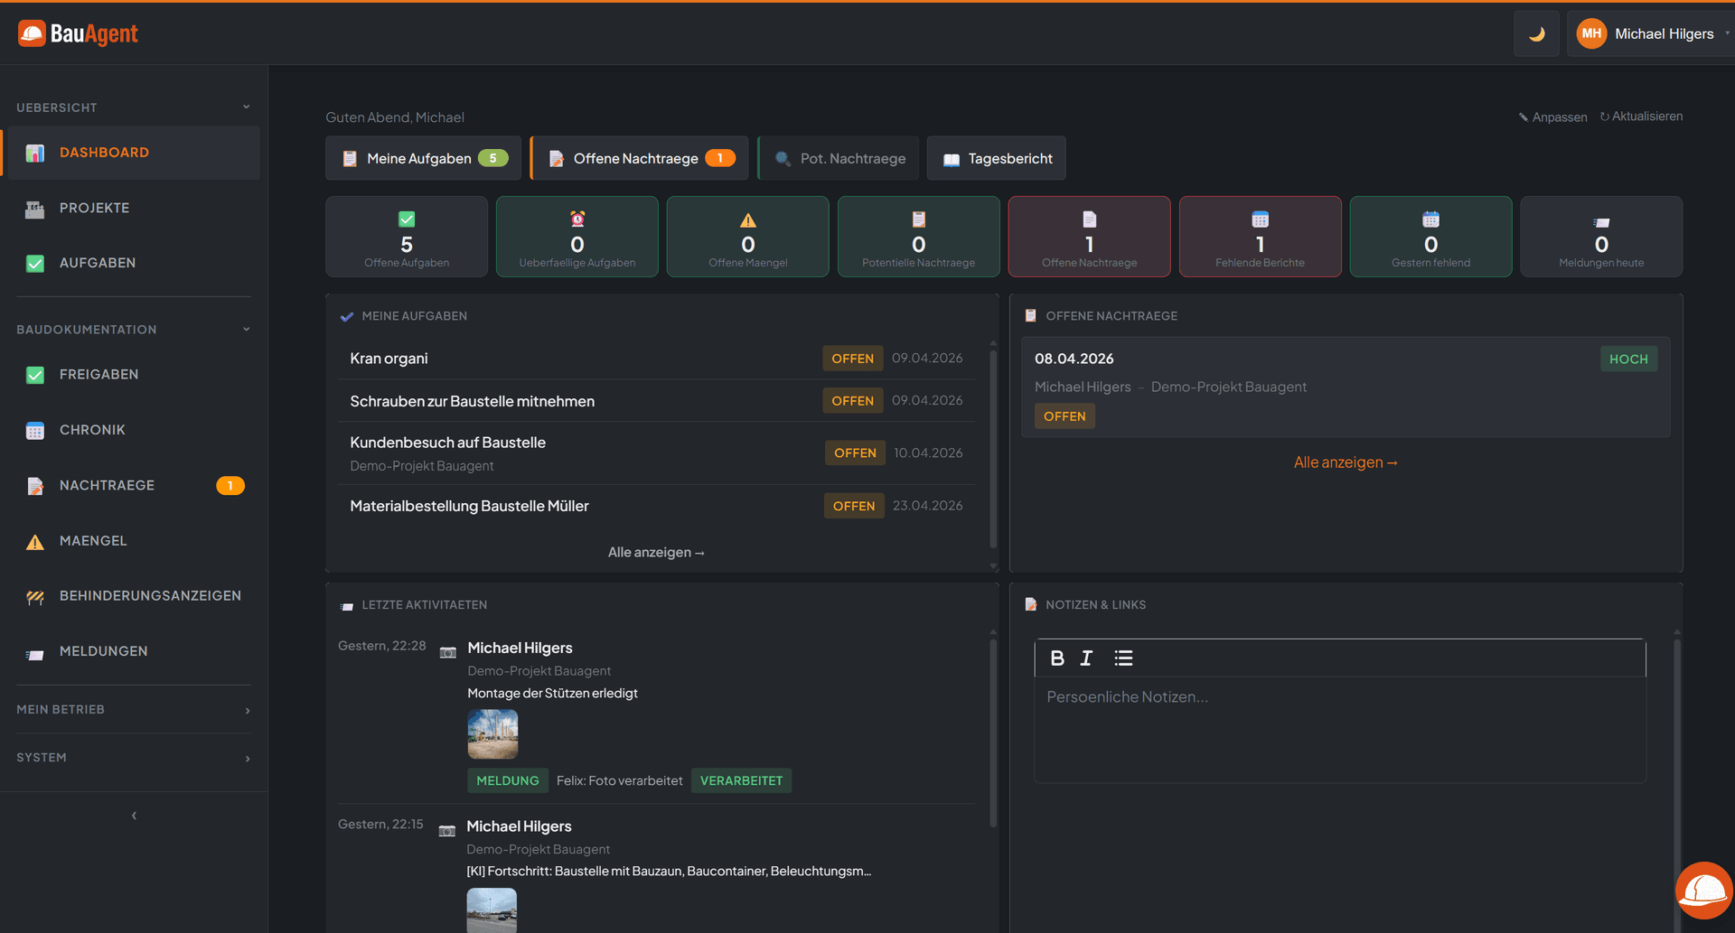This screenshot has width=1735, height=933.
Task: Click Alle anzeigen under Meine Aufgaben
Action: 656,552
